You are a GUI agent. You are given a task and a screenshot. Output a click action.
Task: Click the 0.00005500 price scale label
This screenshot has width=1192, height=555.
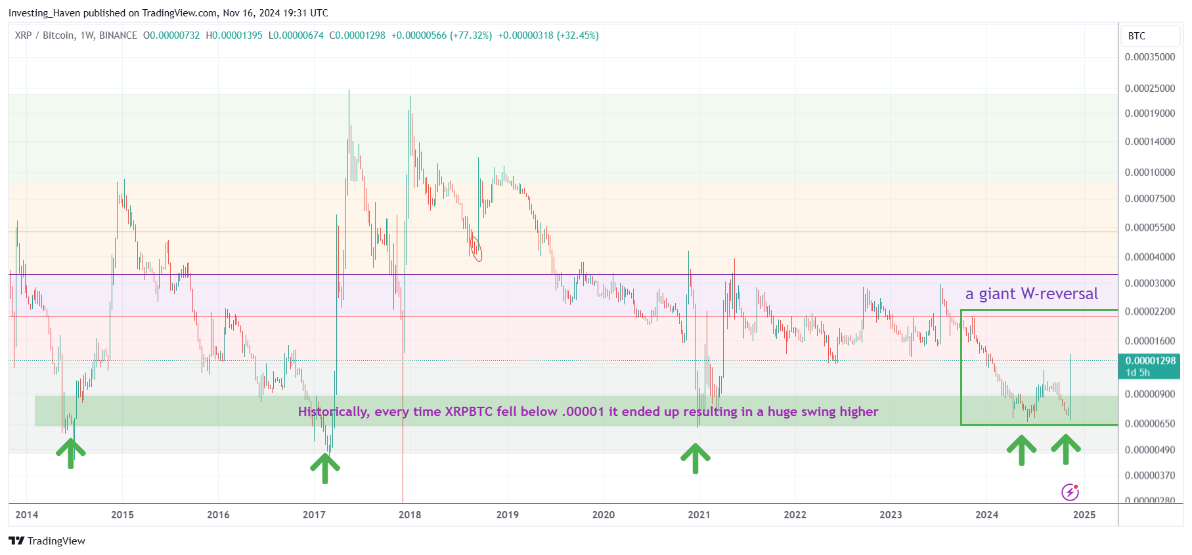1150,228
